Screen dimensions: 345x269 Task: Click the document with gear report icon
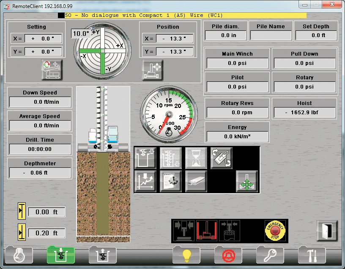(x=171, y=181)
